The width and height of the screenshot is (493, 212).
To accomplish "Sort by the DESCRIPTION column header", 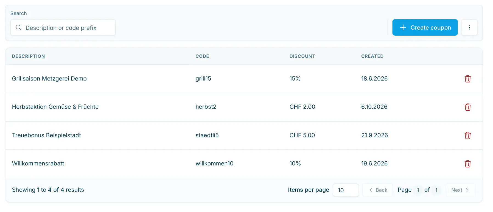I will coord(29,56).
